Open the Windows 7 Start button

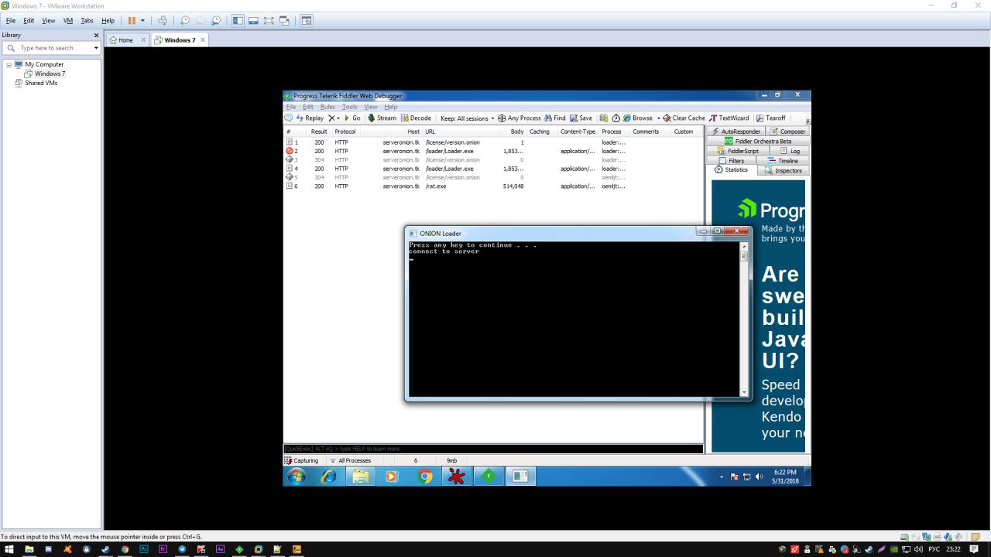[x=297, y=477]
